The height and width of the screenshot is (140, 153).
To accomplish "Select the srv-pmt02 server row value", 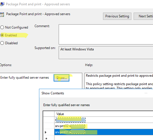I will point(104,126).
